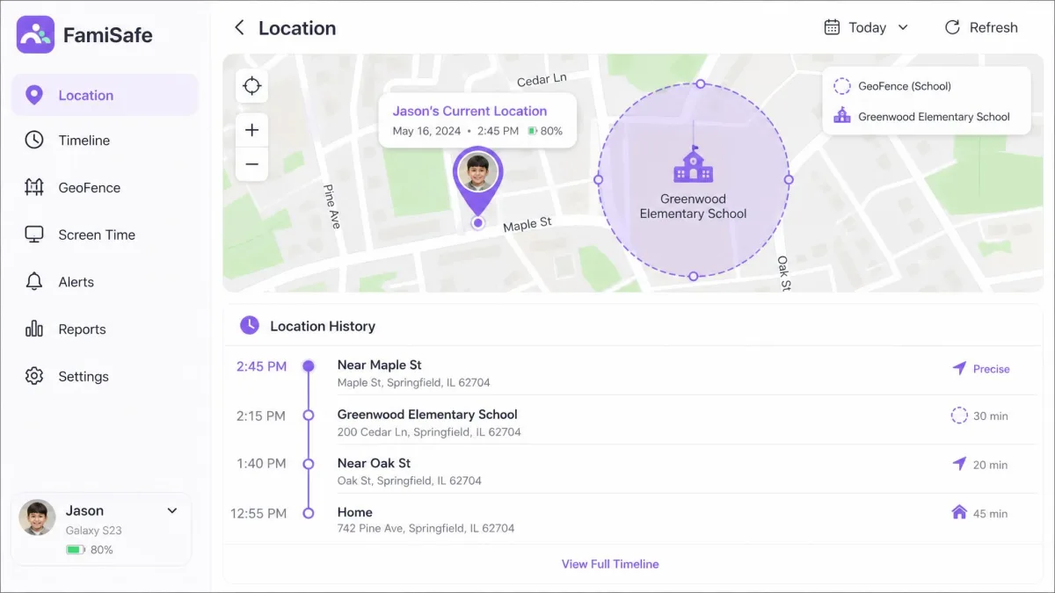1055x593 pixels.
Task: Click the 1:40 PM timeline marker dot
Action: pos(308,464)
